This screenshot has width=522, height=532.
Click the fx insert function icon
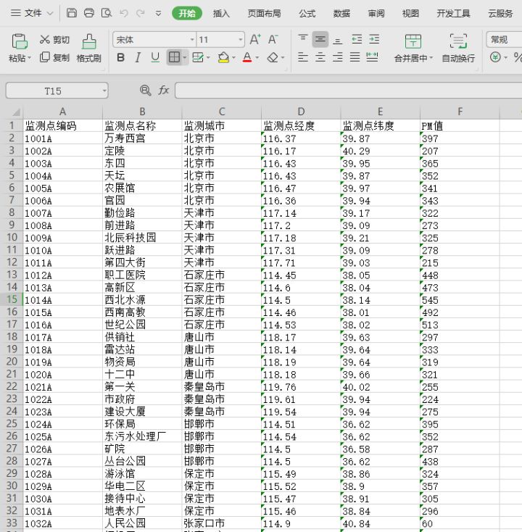[163, 91]
